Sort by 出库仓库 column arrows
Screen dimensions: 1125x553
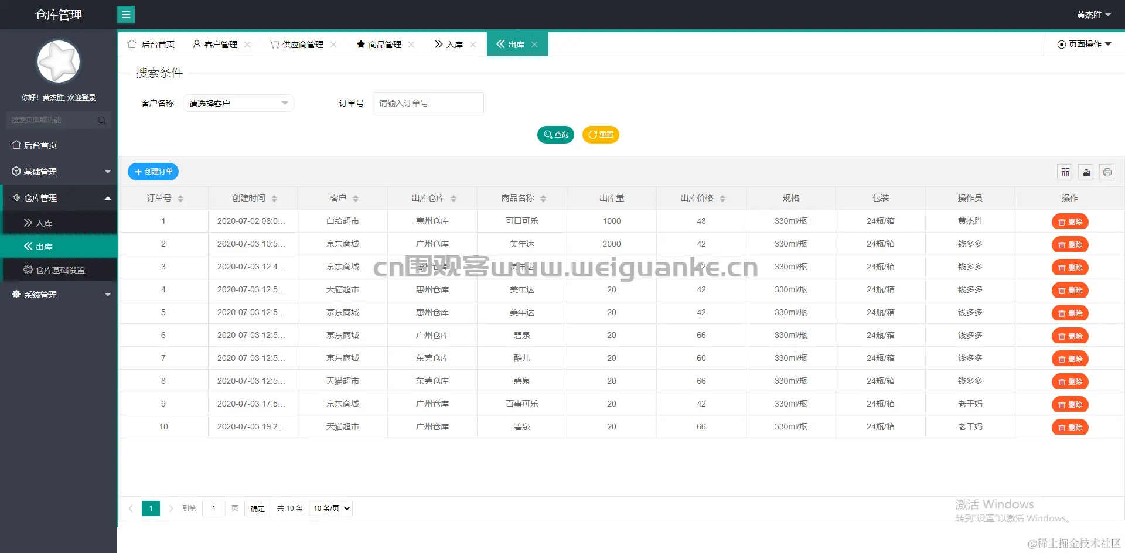coord(454,199)
